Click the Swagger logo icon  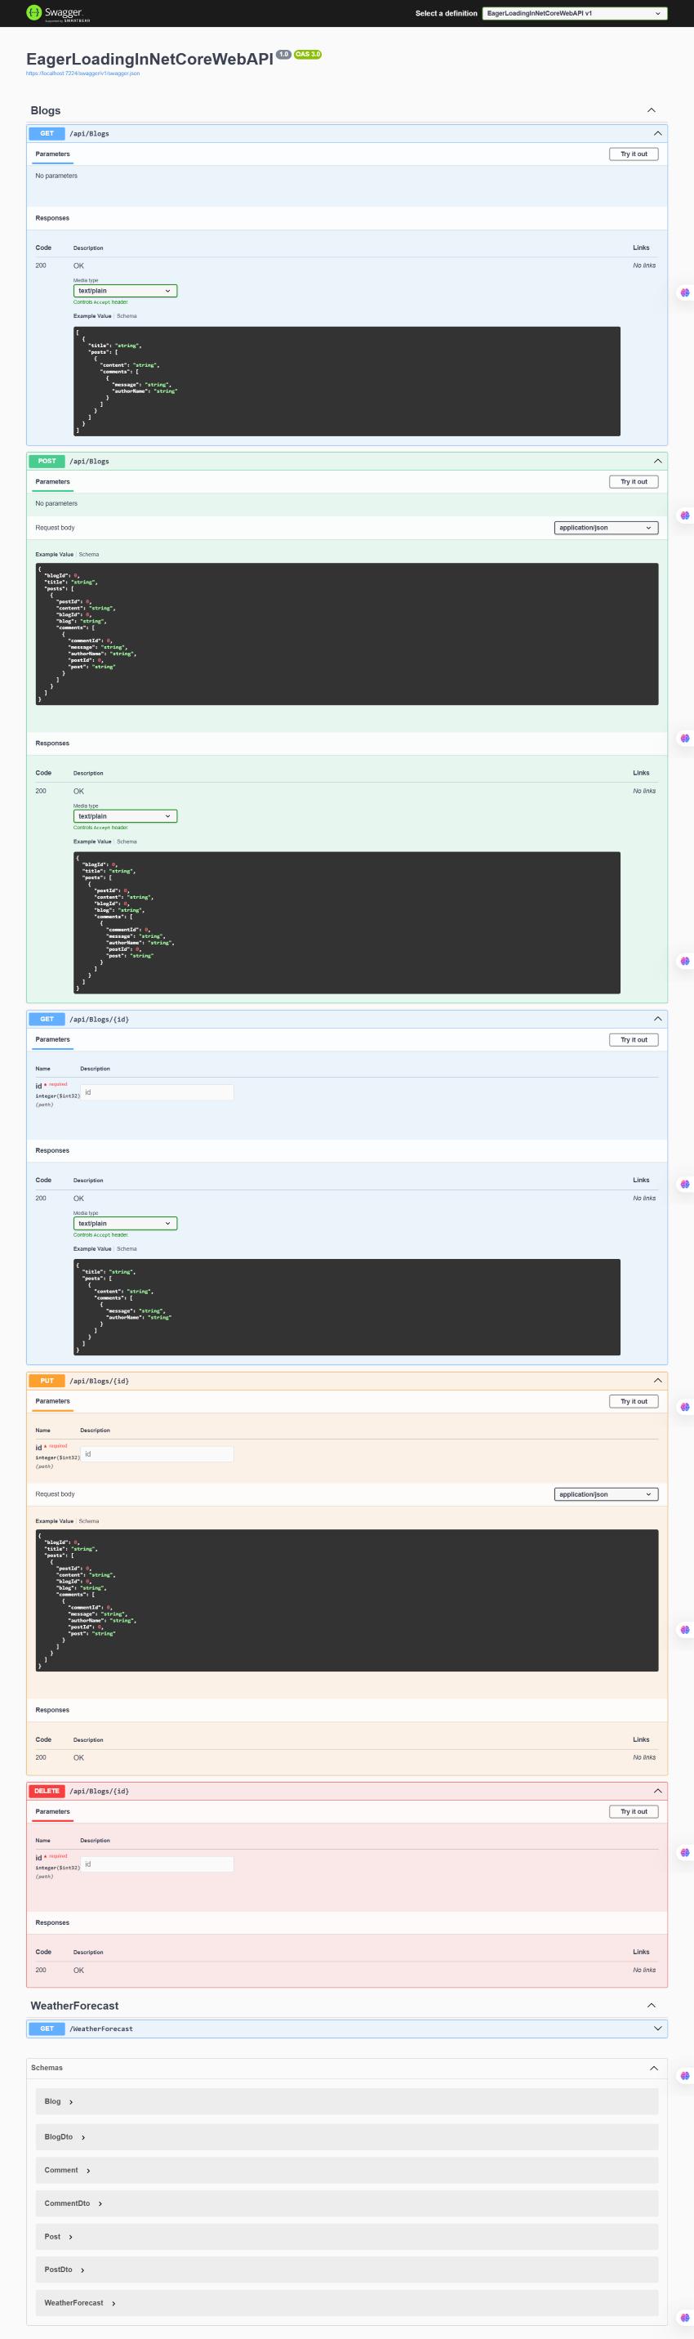pos(34,13)
